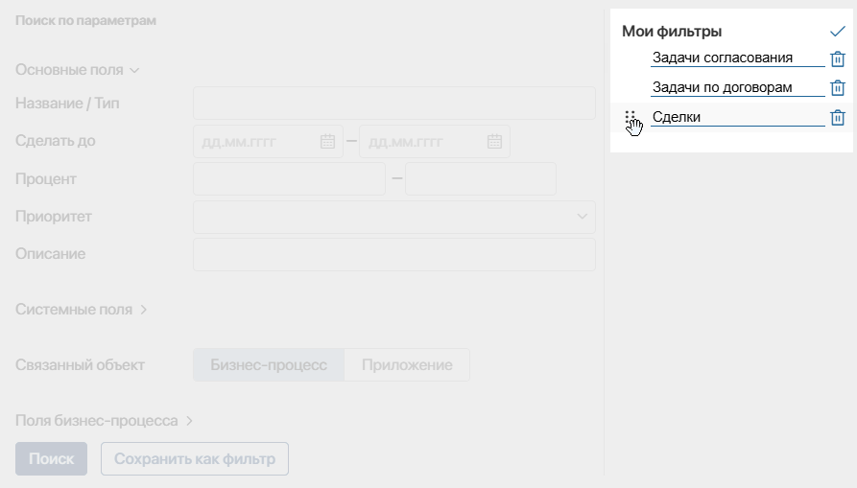
Task: Expand the 'Системные поля' section
Action: (81, 310)
